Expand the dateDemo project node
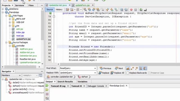 tap(3, 9)
